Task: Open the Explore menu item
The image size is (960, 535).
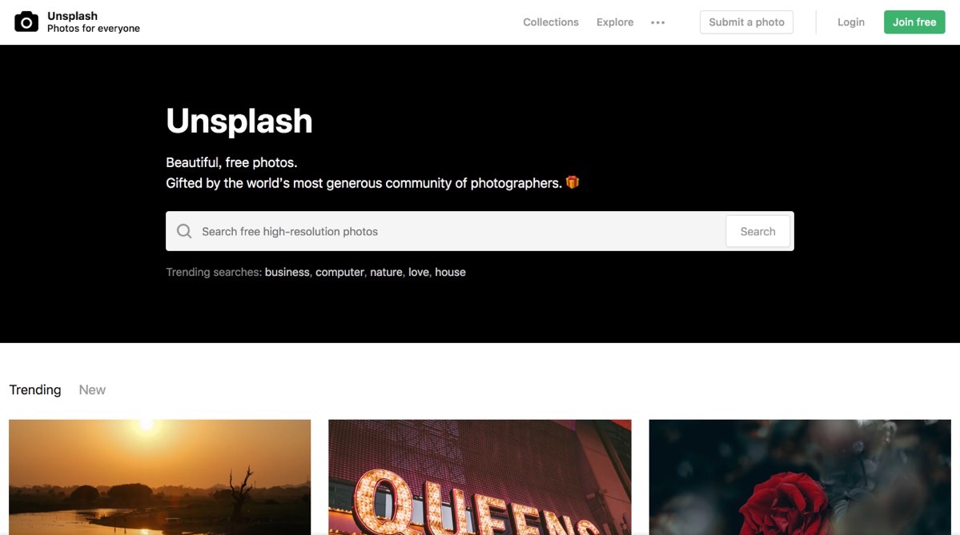Action: click(x=615, y=22)
